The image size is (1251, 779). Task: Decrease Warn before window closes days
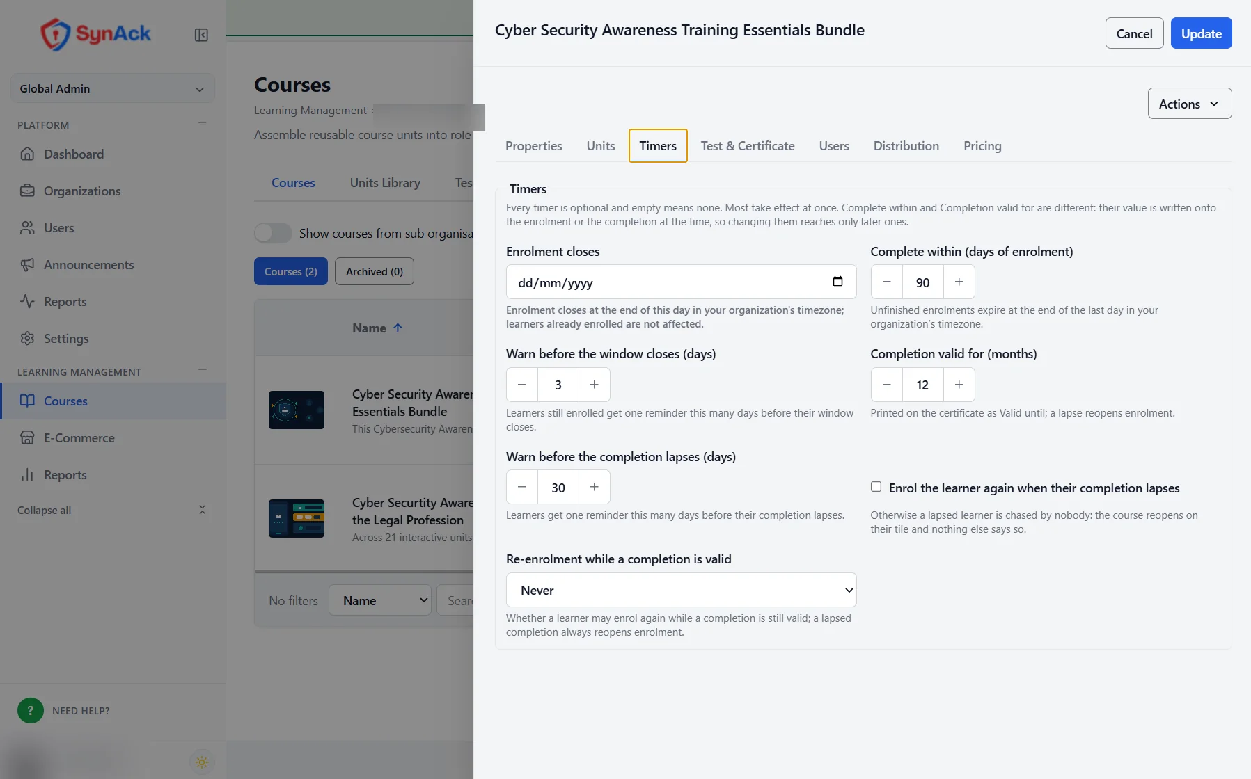[x=522, y=385]
